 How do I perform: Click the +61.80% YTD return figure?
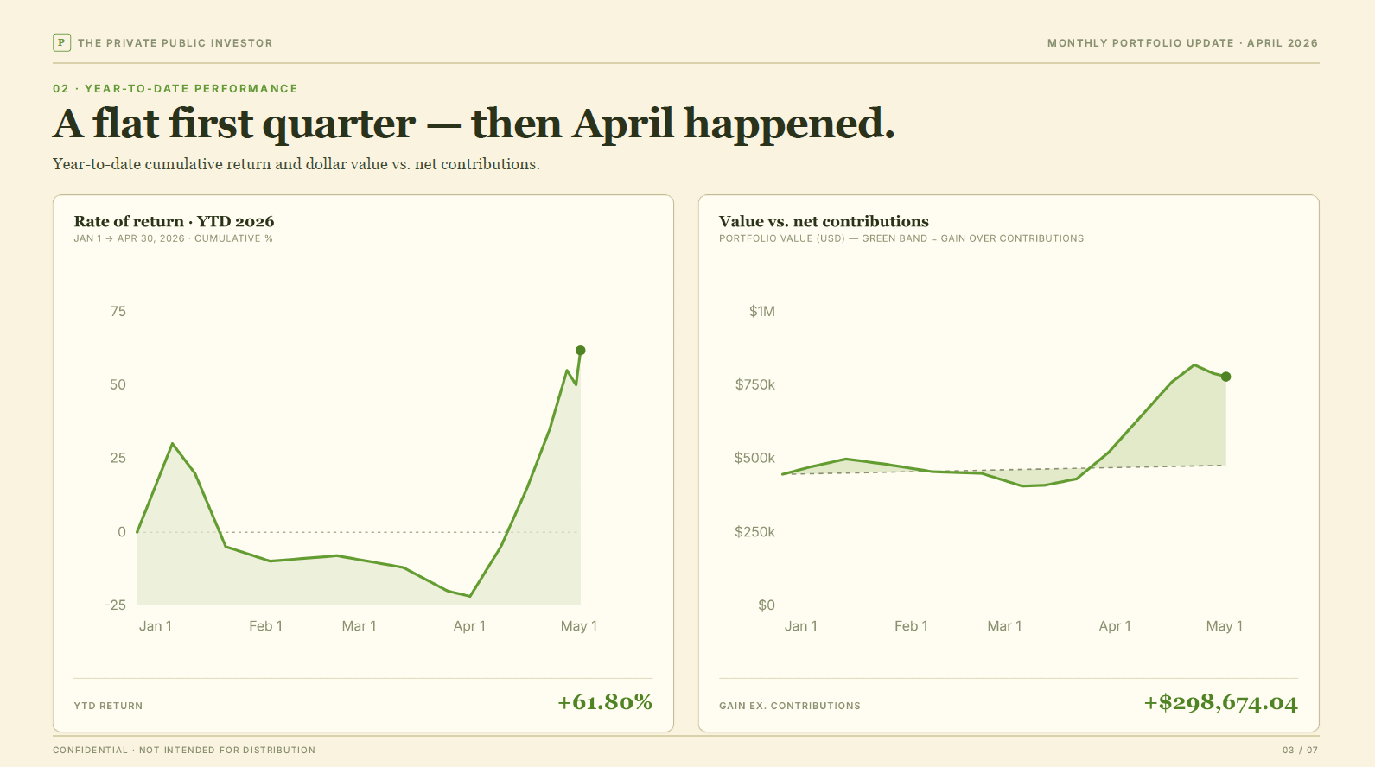click(x=605, y=702)
